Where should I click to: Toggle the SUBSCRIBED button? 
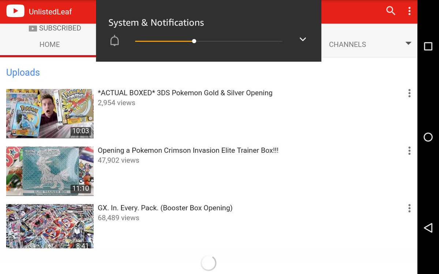coord(55,28)
